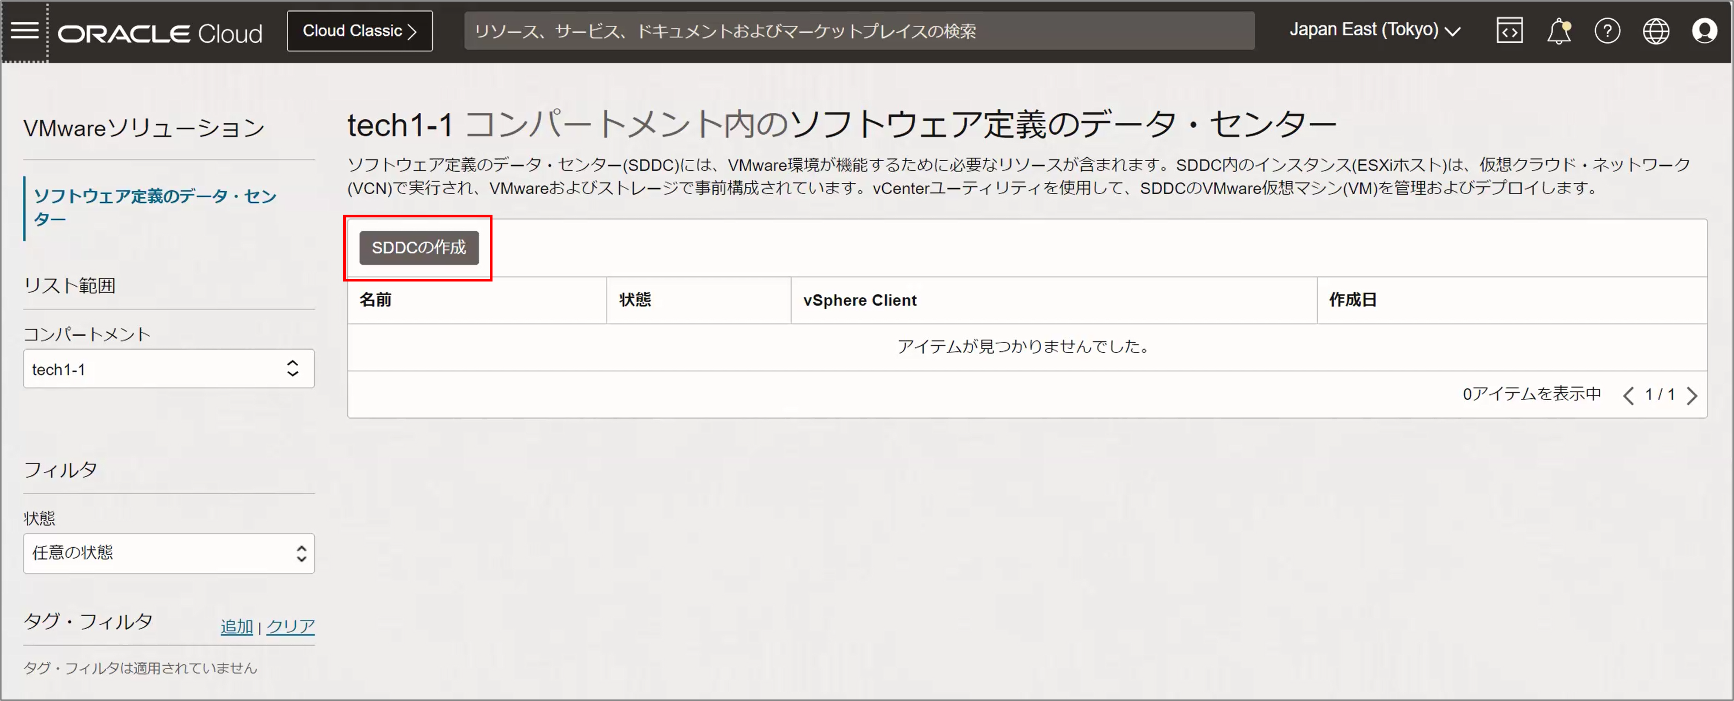Click the フィルタ heading
Viewport: 1734px width, 701px height.
tap(61, 469)
